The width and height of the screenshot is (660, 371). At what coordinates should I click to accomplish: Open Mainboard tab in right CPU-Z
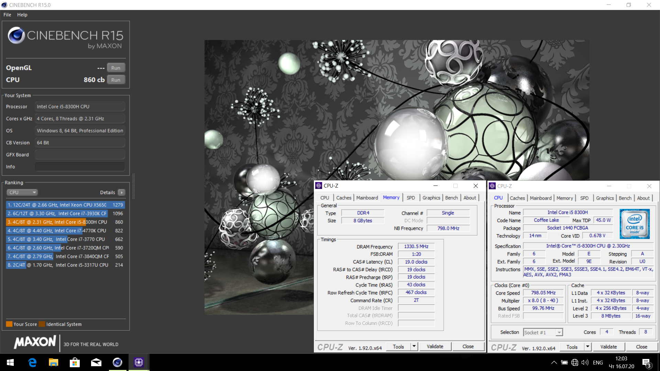[x=541, y=198]
